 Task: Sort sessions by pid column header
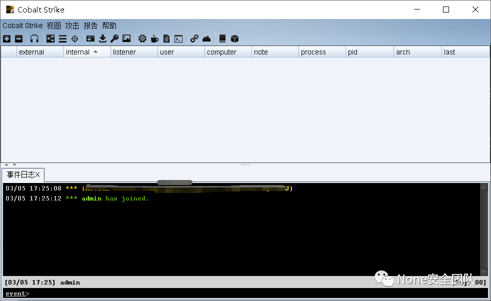pos(369,52)
